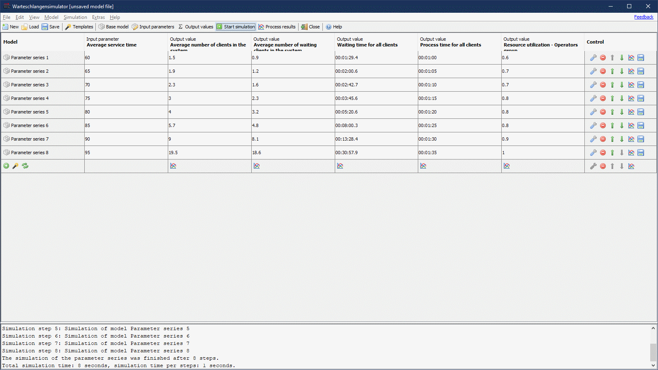Open the Simulation menu
Viewport: 658px width, 370px height.
[75, 17]
